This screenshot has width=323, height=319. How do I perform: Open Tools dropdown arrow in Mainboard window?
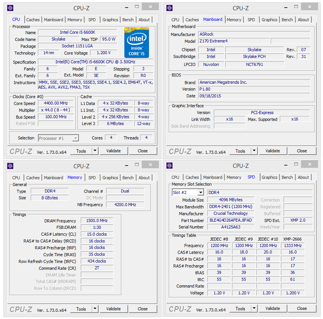(x=254, y=151)
